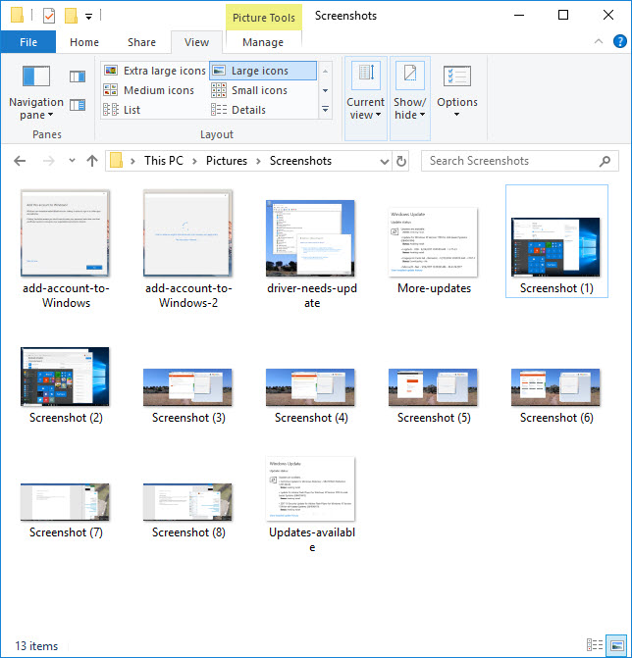Open Help via question mark icon
Screen dimensions: 632x658
[x=619, y=41]
